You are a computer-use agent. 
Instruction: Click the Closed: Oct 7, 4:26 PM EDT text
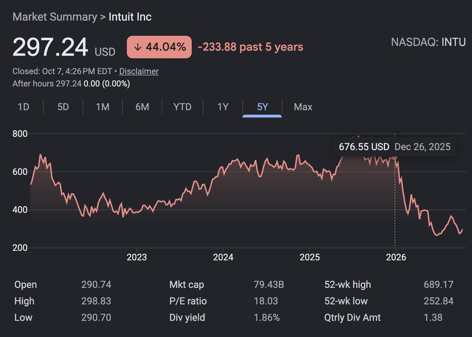[x=62, y=71]
